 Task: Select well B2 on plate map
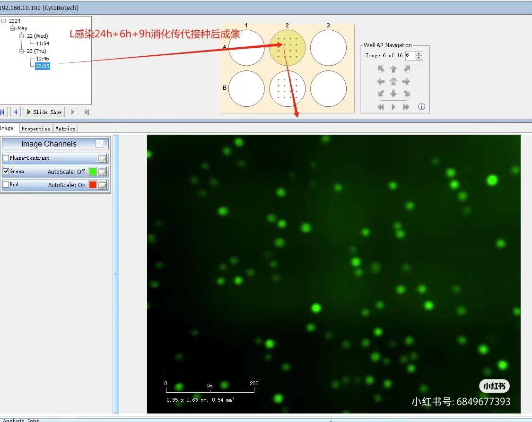(288, 88)
